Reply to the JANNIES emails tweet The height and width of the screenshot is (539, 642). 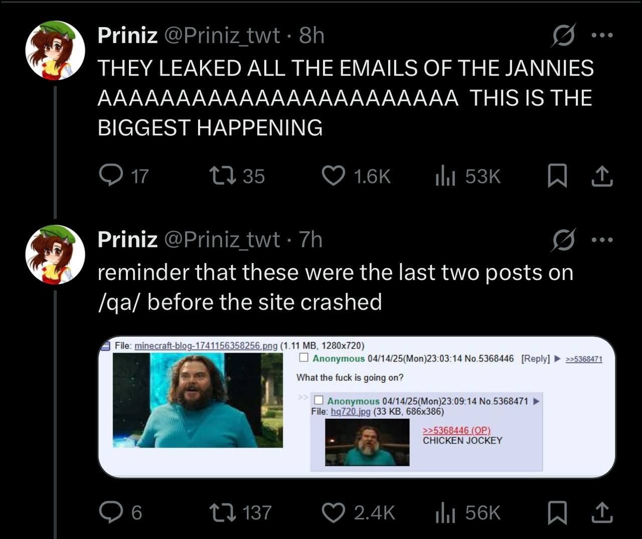click(123, 176)
